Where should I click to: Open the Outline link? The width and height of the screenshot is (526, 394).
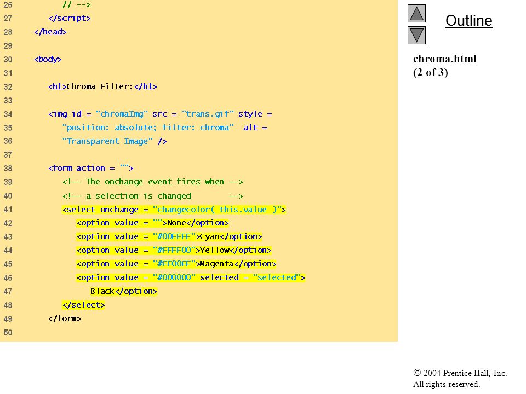[x=468, y=21]
